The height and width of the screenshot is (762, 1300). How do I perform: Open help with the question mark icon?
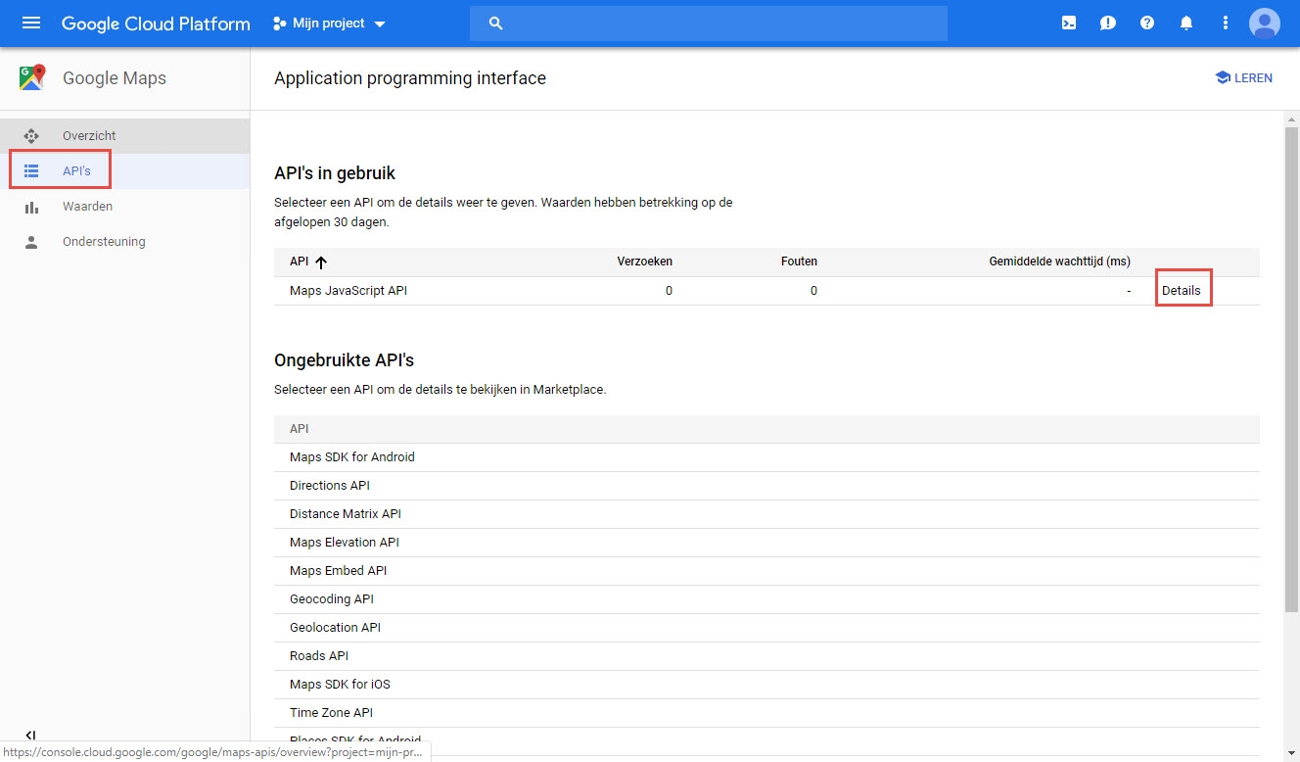pyautogui.click(x=1146, y=22)
